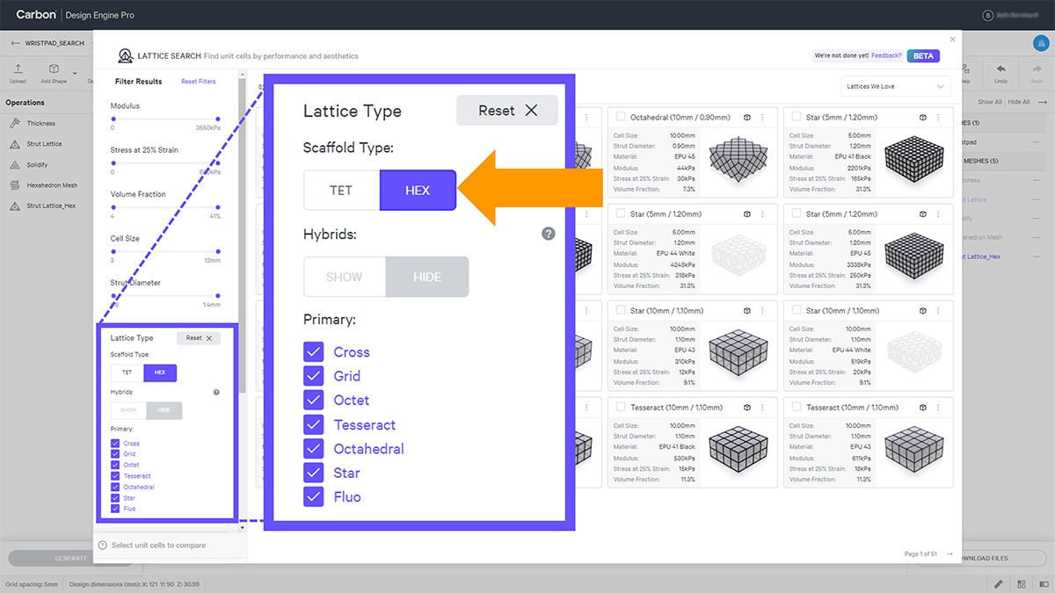The width and height of the screenshot is (1055, 593).
Task: Uncheck the Cross checkbox in small filter panel
Action: pyautogui.click(x=115, y=444)
